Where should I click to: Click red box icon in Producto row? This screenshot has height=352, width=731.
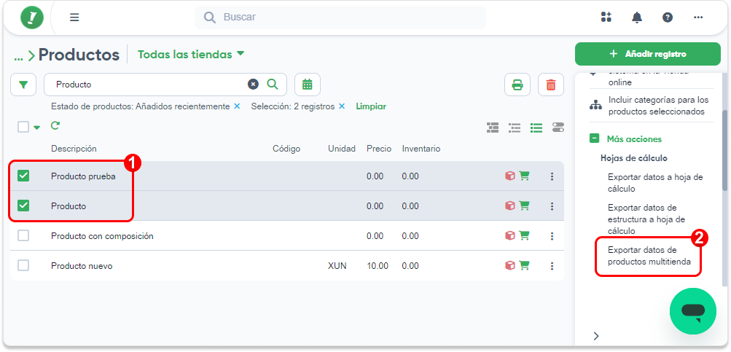point(510,206)
